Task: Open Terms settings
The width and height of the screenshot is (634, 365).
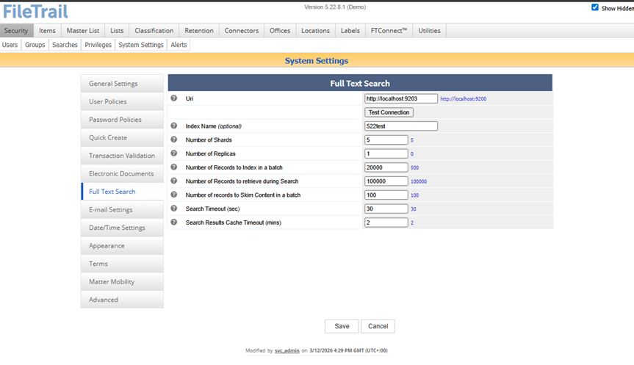Action: tap(122, 264)
